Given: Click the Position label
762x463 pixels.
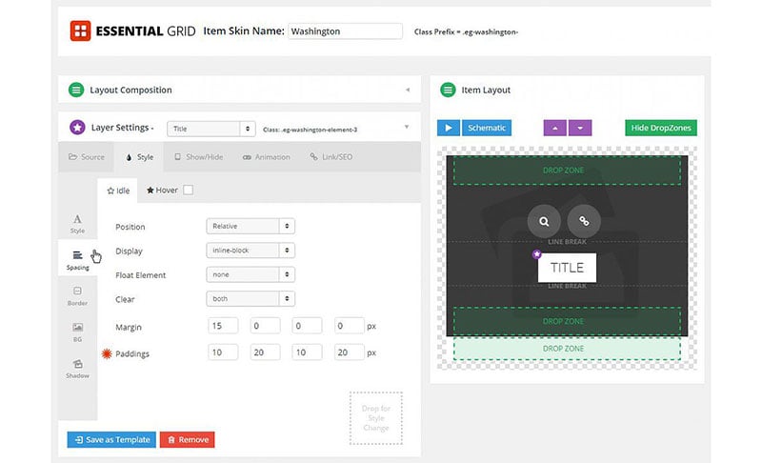Looking at the screenshot, I should coord(130,227).
